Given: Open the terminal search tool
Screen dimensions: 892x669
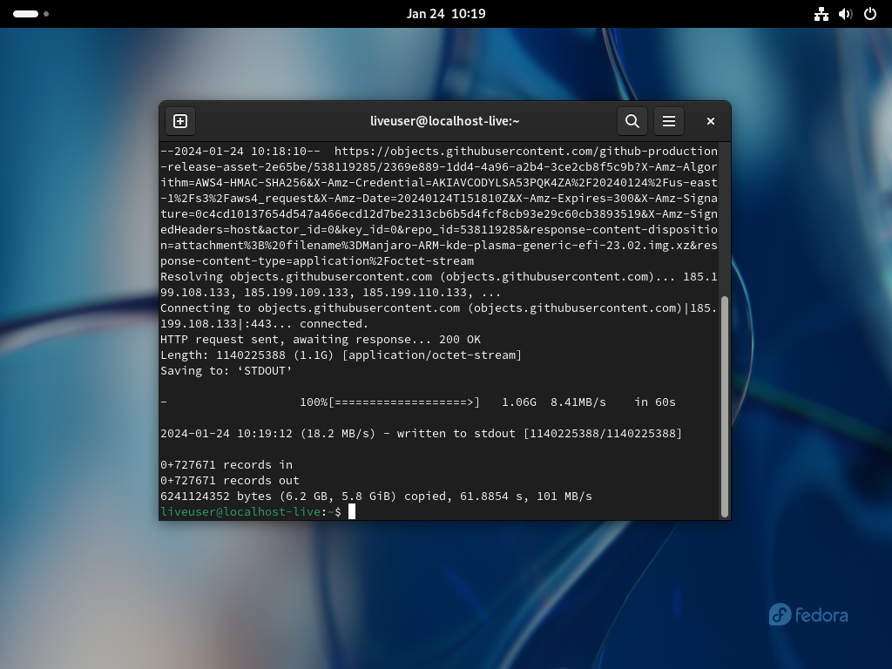Looking at the screenshot, I should pyautogui.click(x=632, y=121).
